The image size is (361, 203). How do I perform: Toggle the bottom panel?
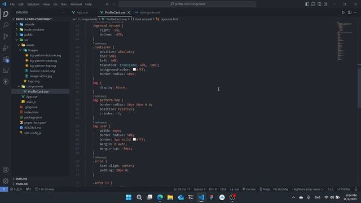pyautogui.click(x=314, y=4)
